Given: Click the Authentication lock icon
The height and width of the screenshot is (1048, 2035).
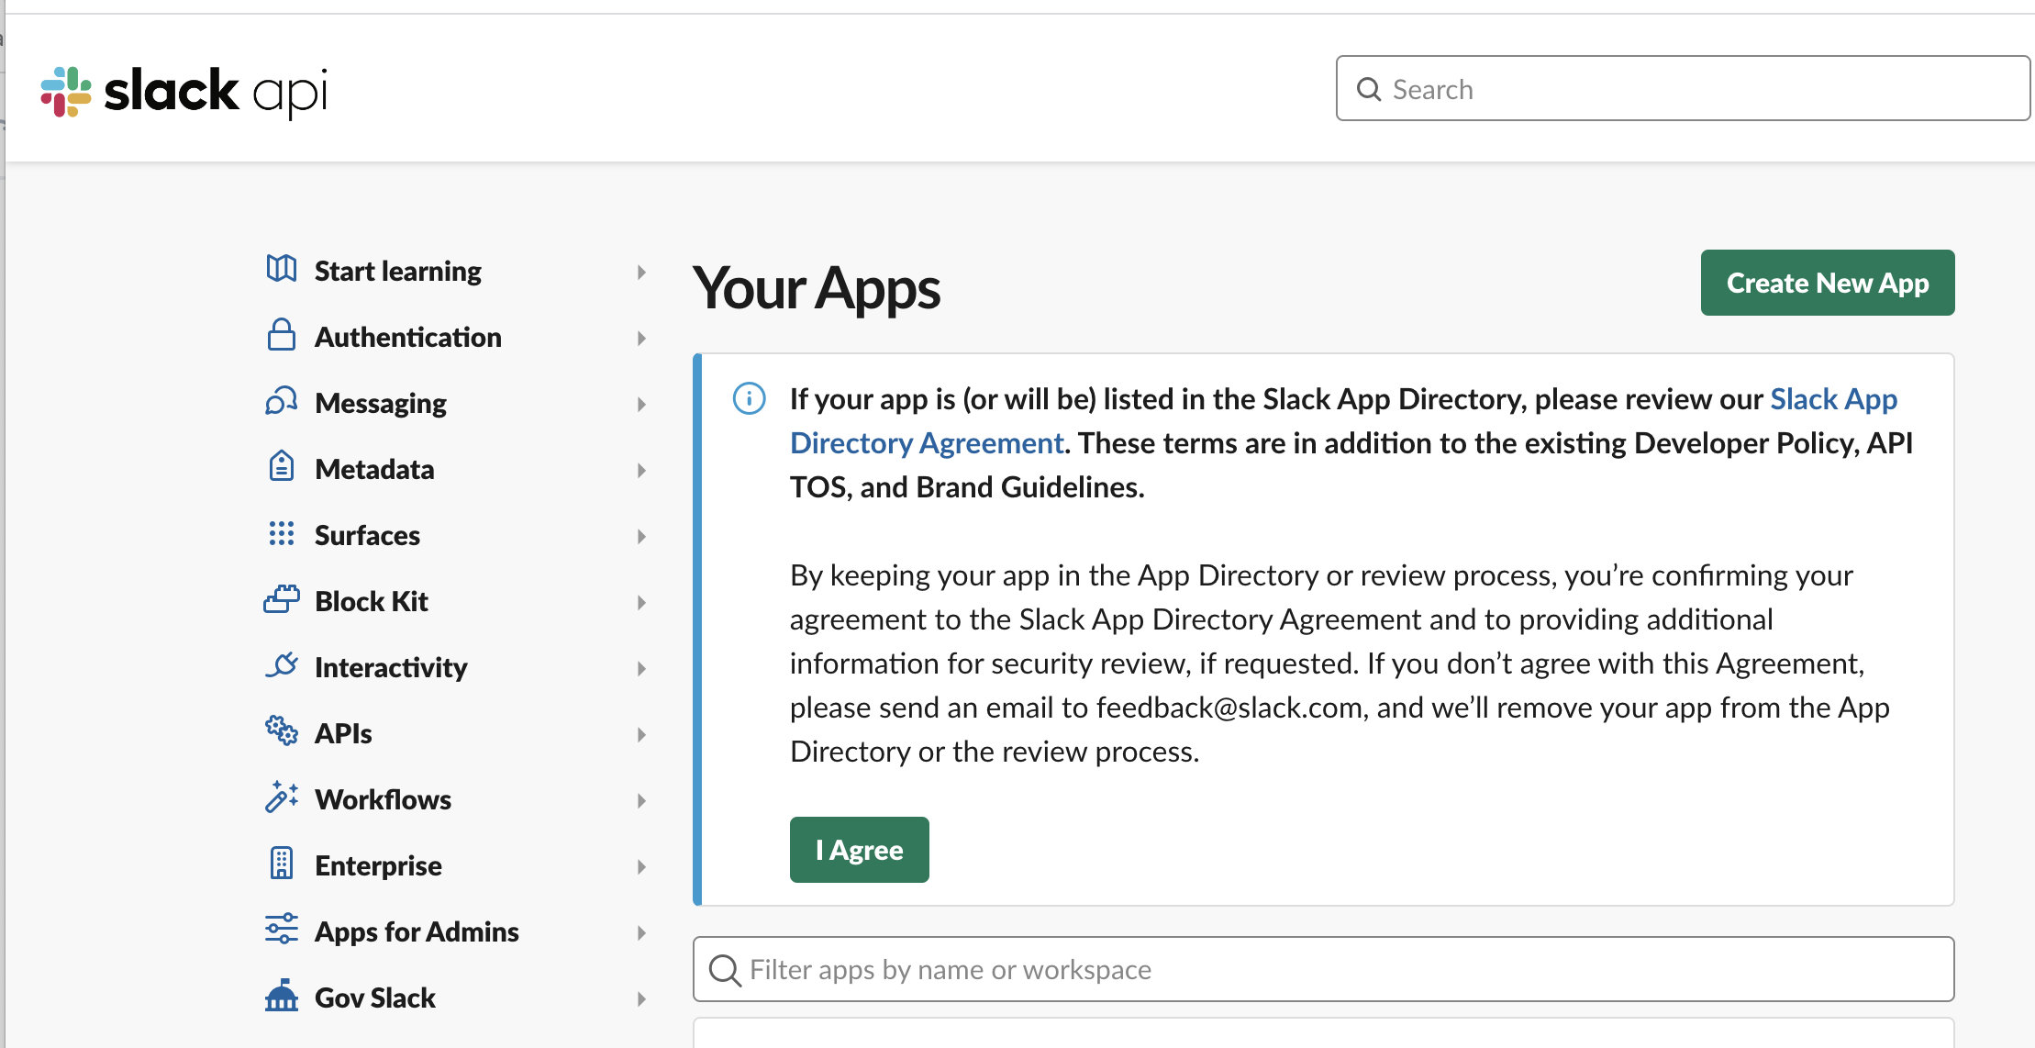Looking at the screenshot, I should click(282, 335).
